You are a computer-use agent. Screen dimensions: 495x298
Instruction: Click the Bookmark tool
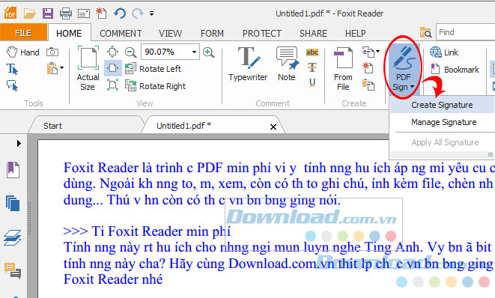coord(455,69)
